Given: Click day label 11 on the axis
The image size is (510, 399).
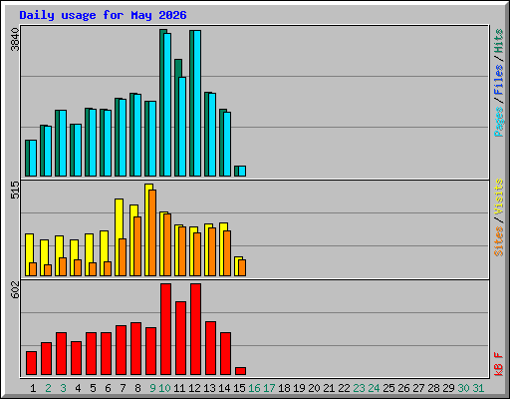Looking at the screenshot, I should point(179,388).
